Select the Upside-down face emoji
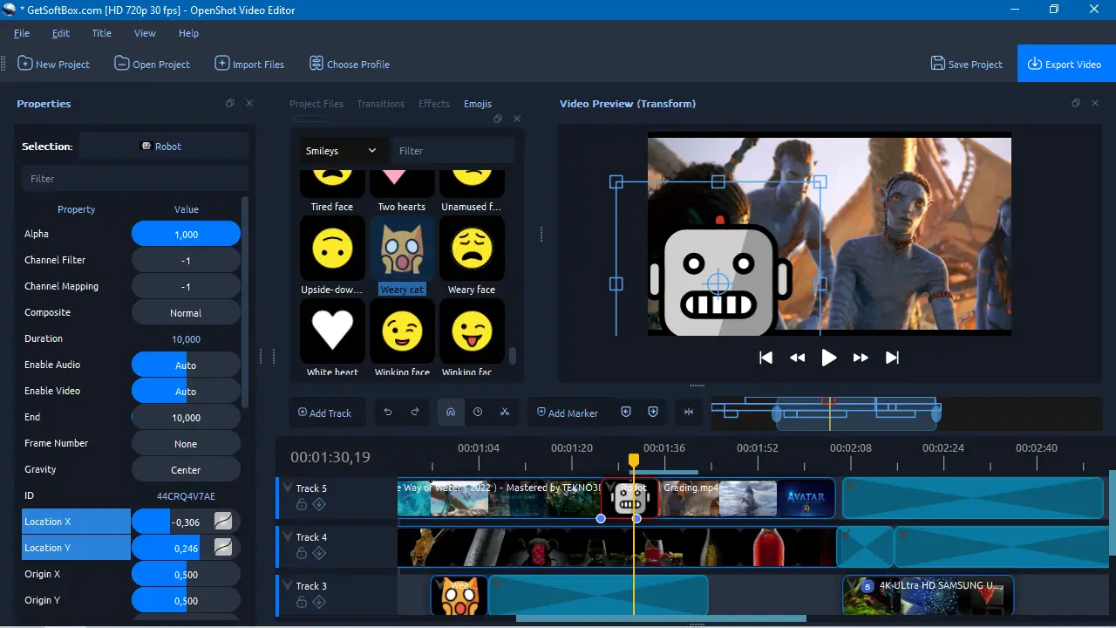 [332, 256]
